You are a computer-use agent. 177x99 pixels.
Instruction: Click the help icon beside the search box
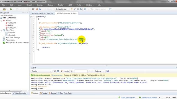[110, 9]
